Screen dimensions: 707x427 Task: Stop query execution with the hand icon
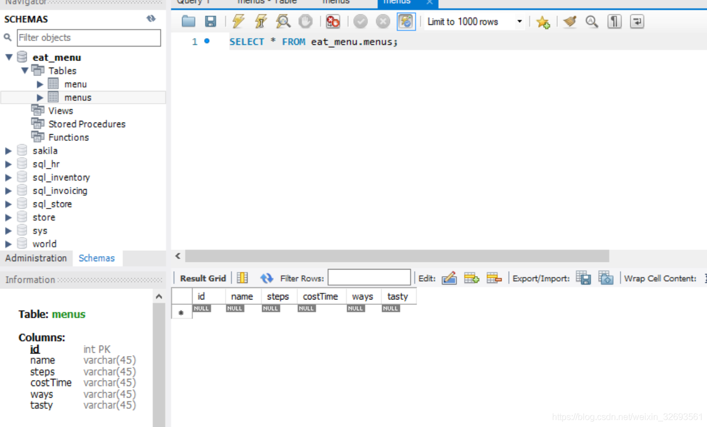point(305,22)
